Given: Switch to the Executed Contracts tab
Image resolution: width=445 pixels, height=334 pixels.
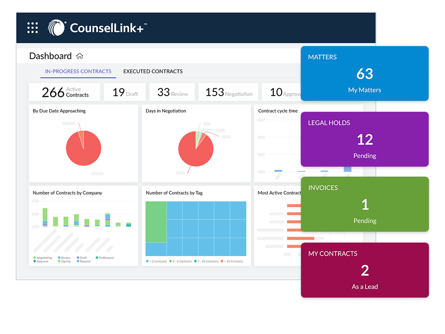Looking at the screenshot, I should [153, 71].
